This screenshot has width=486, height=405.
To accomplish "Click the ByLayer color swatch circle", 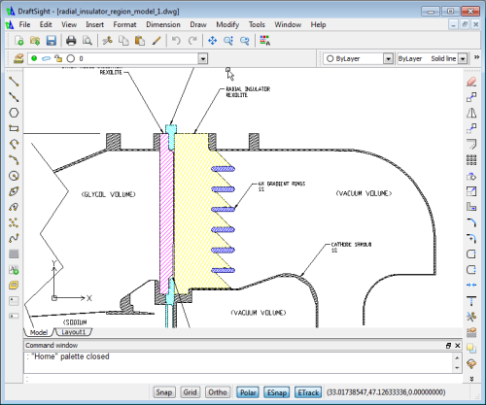I will [x=330, y=58].
